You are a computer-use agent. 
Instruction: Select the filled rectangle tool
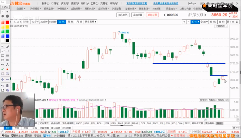(x=7, y=56)
